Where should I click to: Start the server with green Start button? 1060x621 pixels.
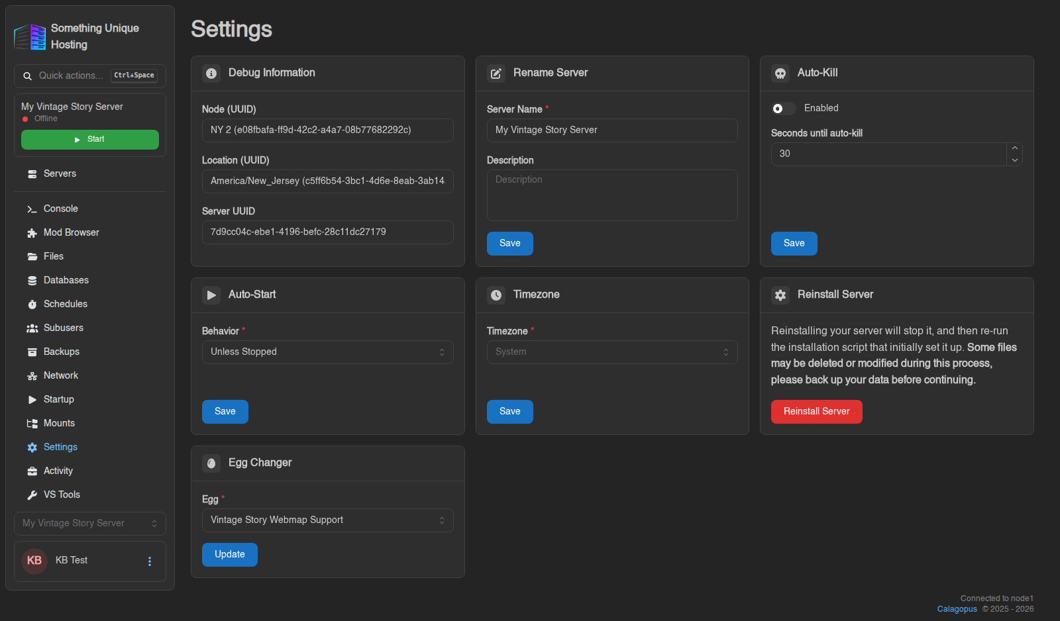pyautogui.click(x=90, y=140)
